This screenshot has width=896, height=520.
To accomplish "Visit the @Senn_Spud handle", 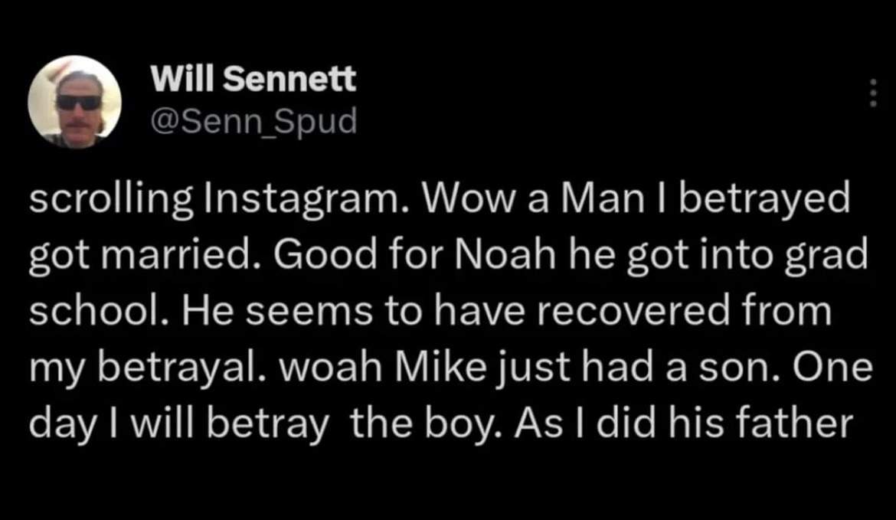I will [253, 120].
